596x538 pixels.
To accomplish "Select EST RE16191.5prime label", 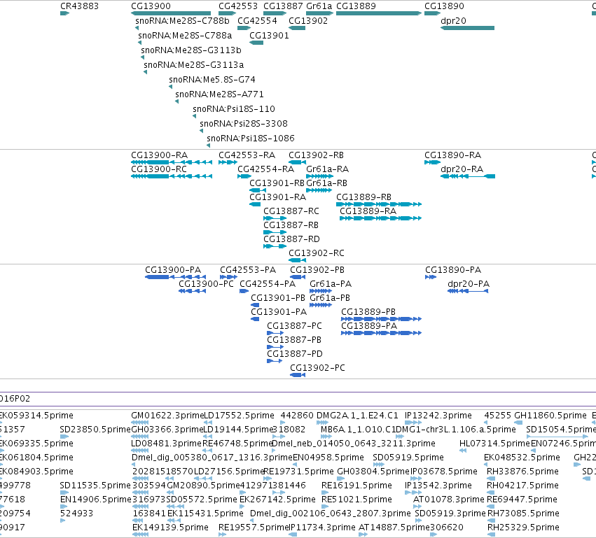I will [356, 486].
